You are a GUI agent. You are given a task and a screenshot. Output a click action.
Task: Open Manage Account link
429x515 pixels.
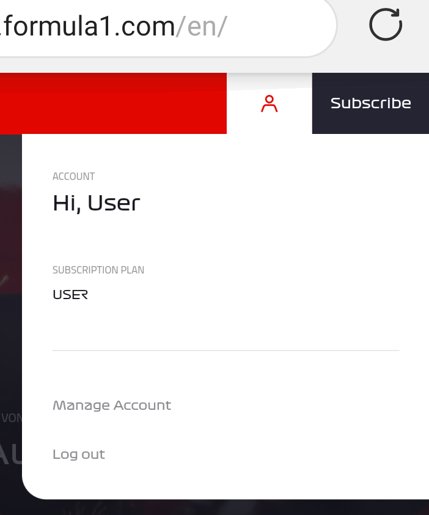112,406
